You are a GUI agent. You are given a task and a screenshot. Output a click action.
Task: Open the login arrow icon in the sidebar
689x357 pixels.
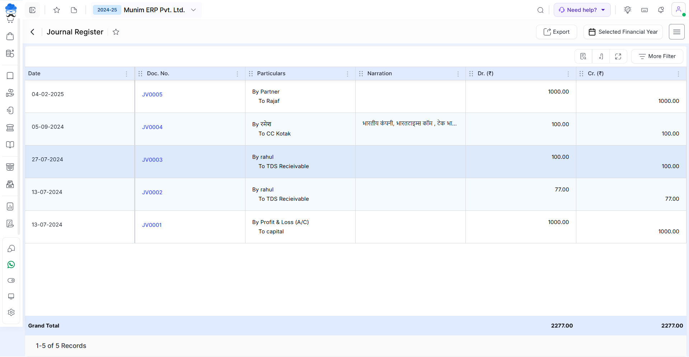tap(10, 110)
